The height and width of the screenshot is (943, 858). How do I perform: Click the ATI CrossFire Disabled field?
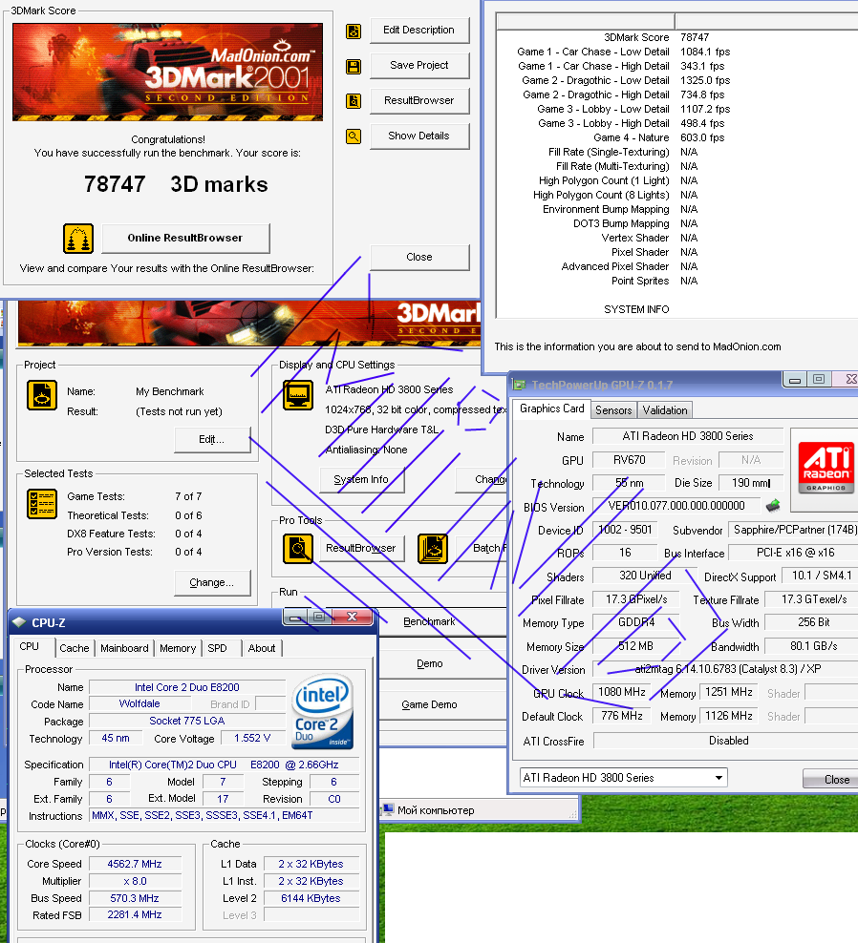725,741
